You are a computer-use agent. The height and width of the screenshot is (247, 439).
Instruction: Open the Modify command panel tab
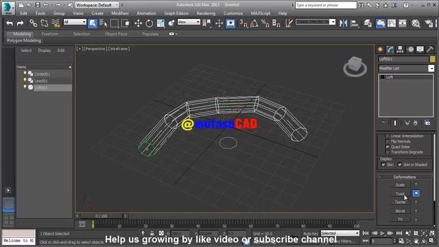(390, 49)
